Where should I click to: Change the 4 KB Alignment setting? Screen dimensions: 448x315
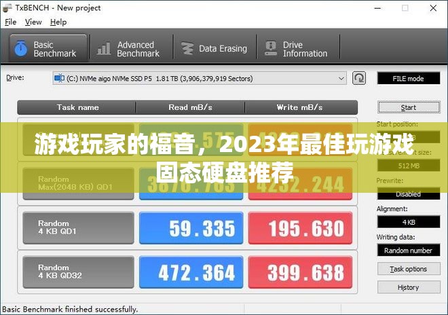409,222
